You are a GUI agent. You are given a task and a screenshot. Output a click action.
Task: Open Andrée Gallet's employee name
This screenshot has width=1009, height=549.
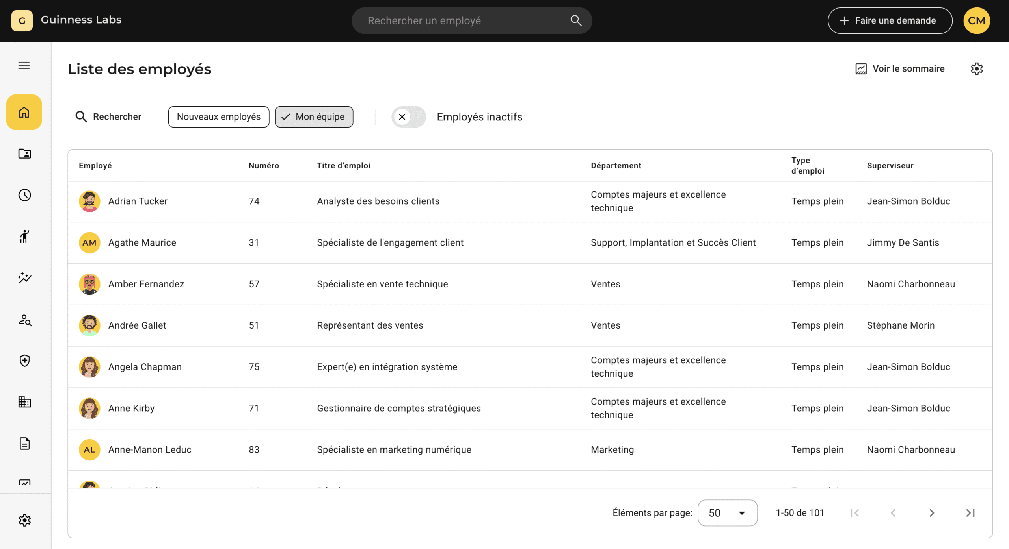click(x=137, y=325)
